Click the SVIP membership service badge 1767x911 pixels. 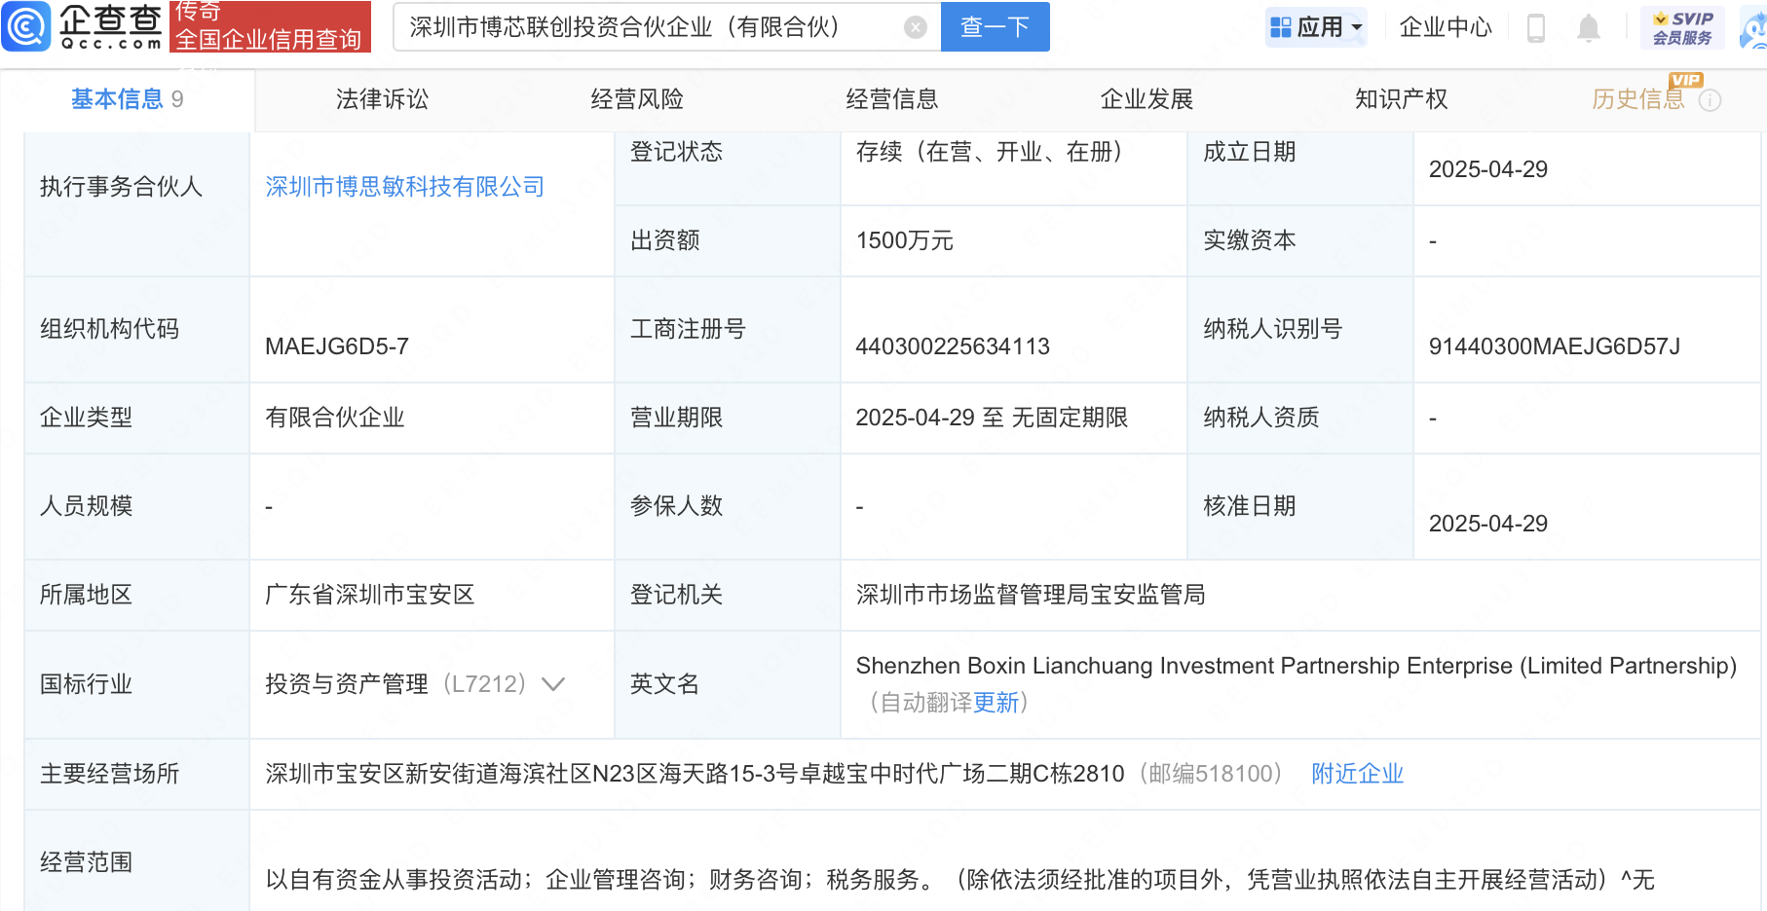pyautogui.click(x=1682, y=27)
